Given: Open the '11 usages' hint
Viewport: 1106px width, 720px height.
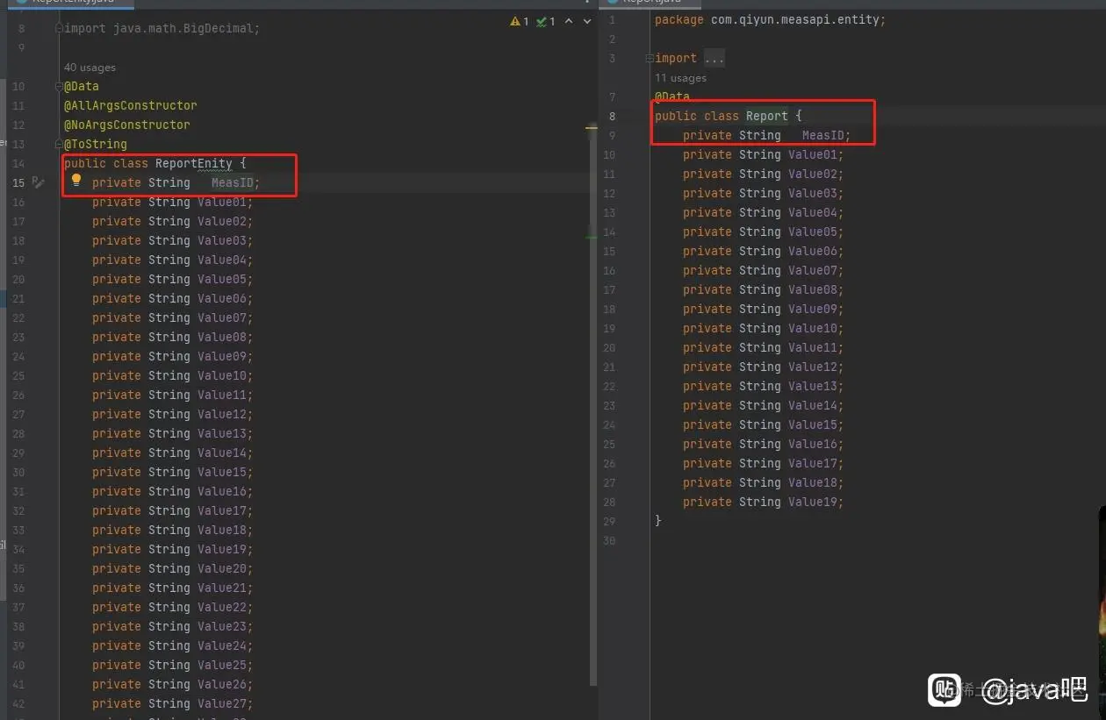Looking at the screenshot, I should click(680, 78).
